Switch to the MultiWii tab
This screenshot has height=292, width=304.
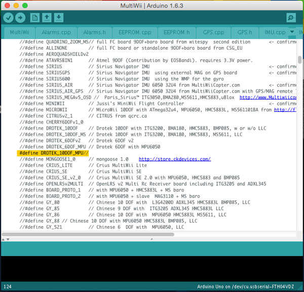pos(19,32)
